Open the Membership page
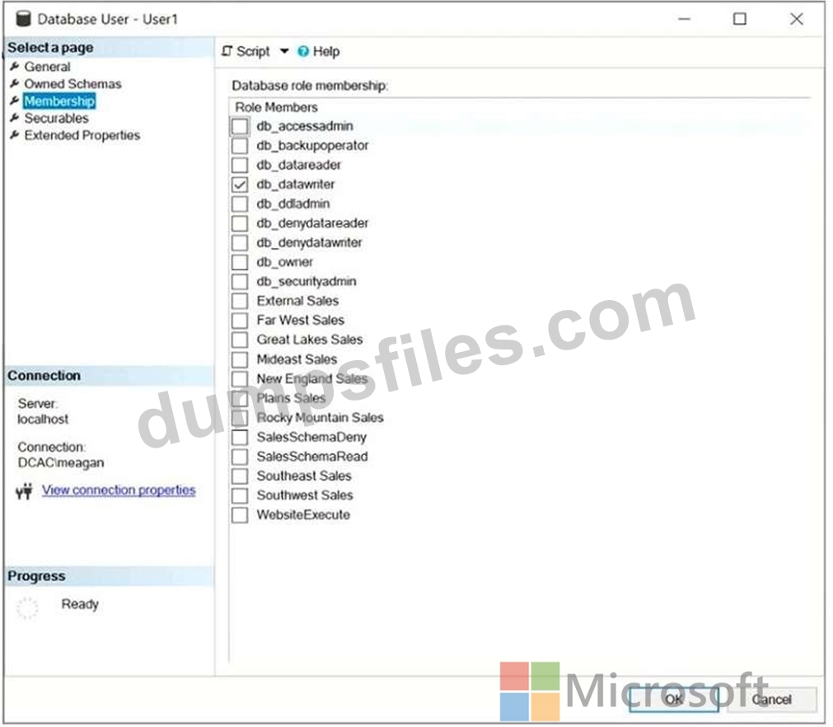 click(x=59, y=101)
